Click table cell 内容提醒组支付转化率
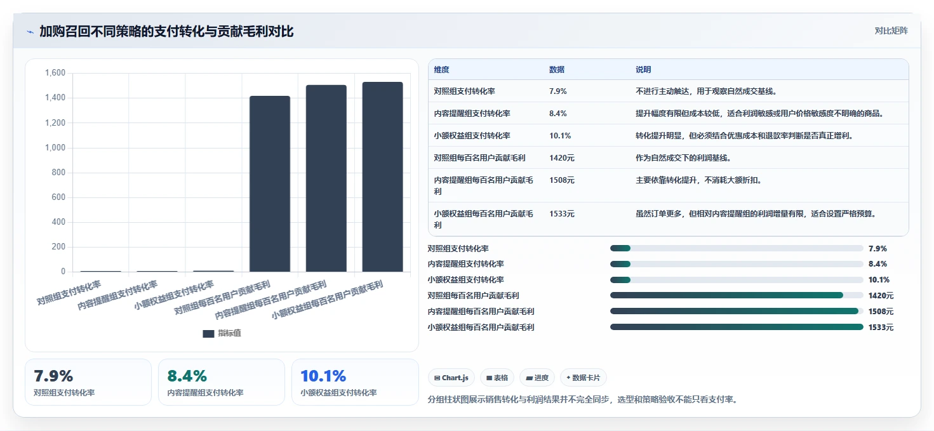The width and height of the screenshot is (934, 431). 472,114
